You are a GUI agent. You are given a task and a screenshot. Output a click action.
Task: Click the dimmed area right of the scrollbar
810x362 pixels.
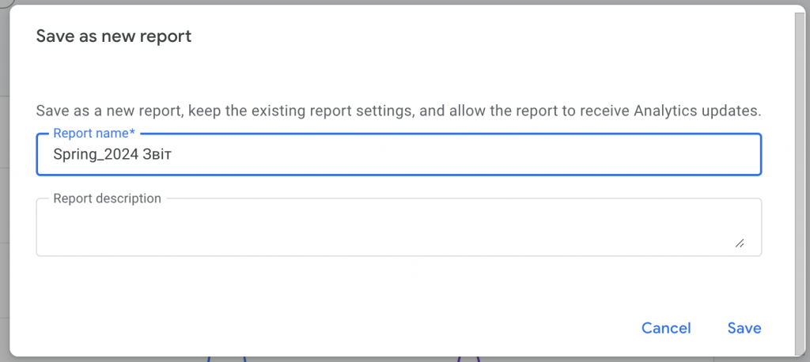[x=808, y=181]
